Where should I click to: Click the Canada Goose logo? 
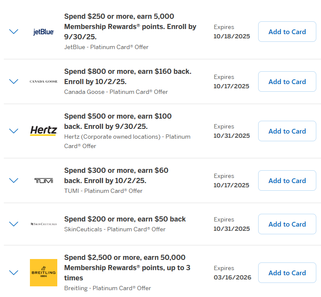(44, 82)
